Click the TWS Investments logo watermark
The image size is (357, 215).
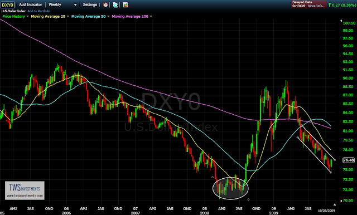tap(25, 190)
